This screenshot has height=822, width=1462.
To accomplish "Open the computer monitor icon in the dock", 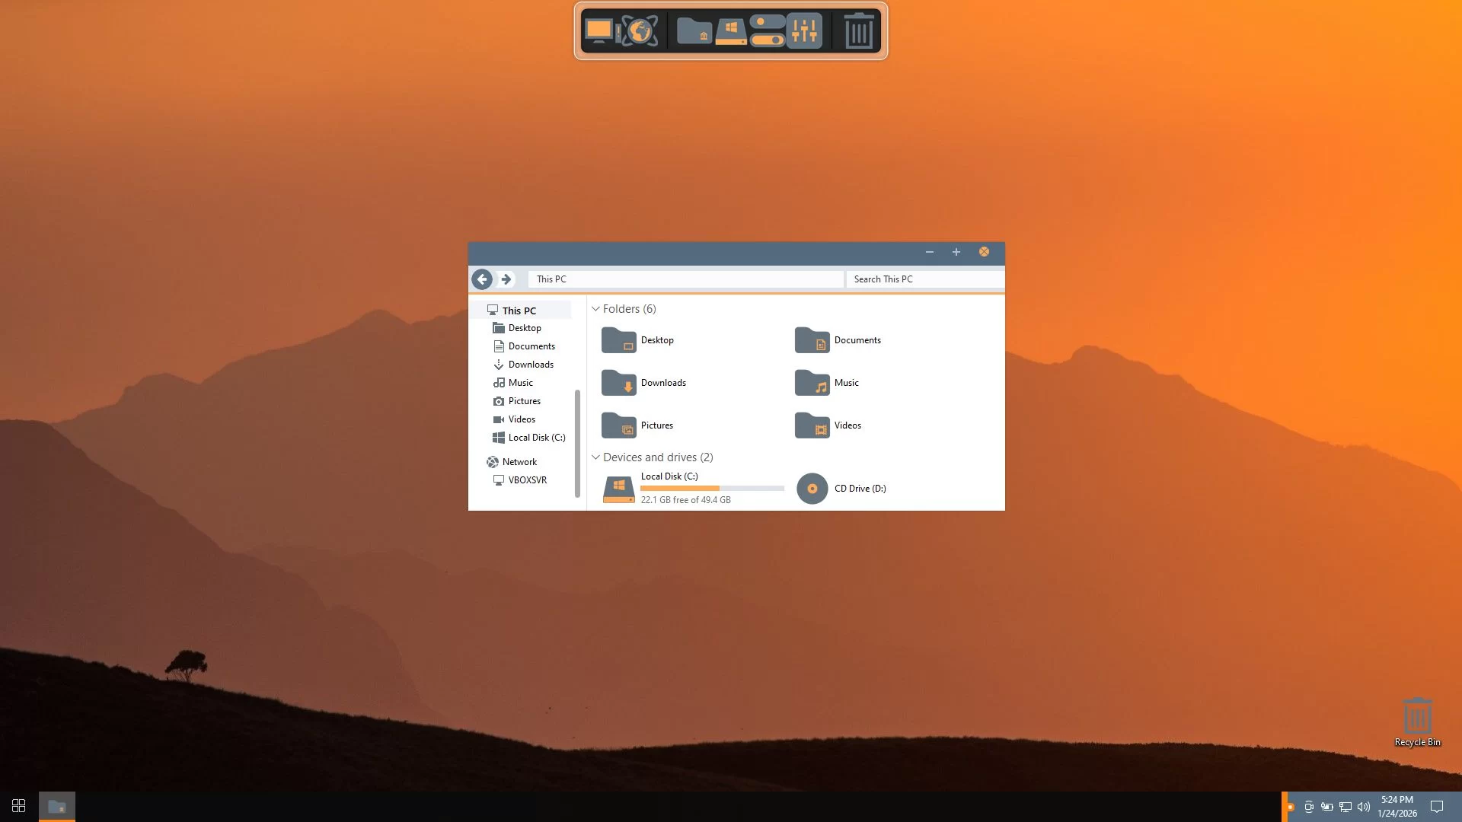I will [599, 31].
